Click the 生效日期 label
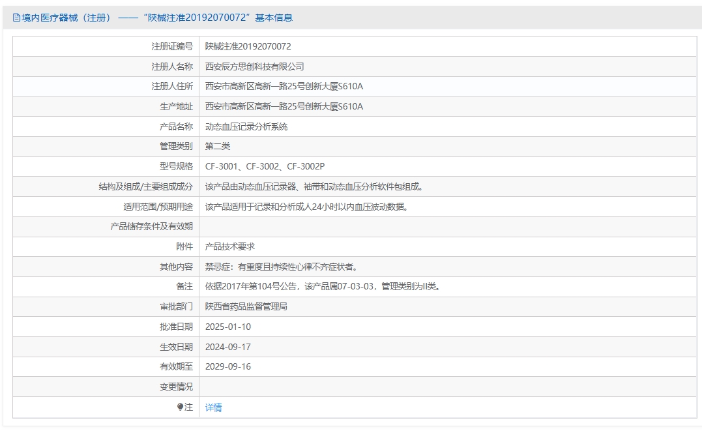Image resolution: width=702 pixels, height=442 pixels. pyautogui.click(x=176, y=347)
